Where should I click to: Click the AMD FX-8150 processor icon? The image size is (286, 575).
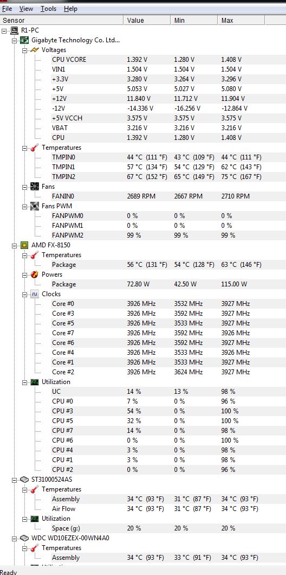point(24,245)
